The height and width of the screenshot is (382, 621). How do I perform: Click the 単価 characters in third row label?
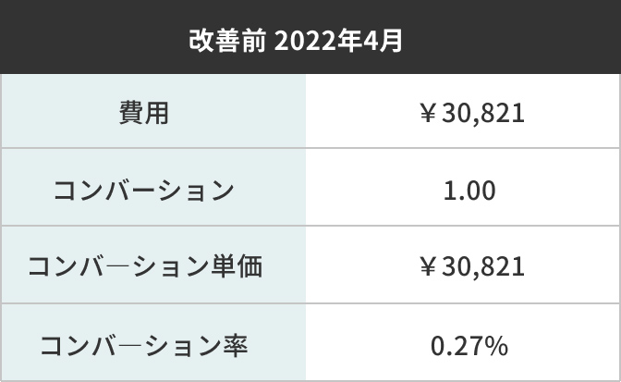(237, 266)
